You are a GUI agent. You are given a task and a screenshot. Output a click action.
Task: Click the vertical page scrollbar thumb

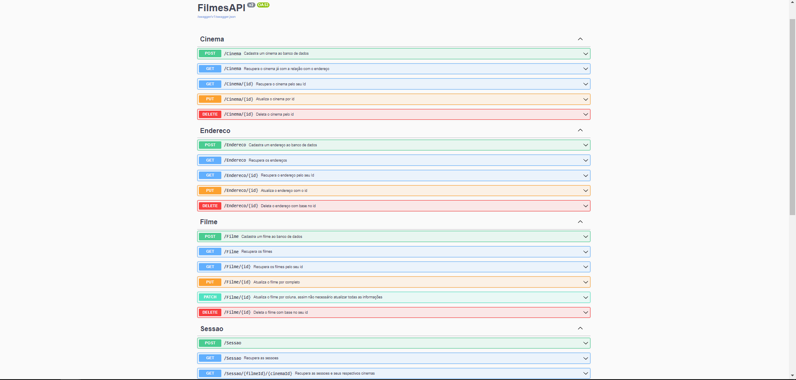pos(792,116)
